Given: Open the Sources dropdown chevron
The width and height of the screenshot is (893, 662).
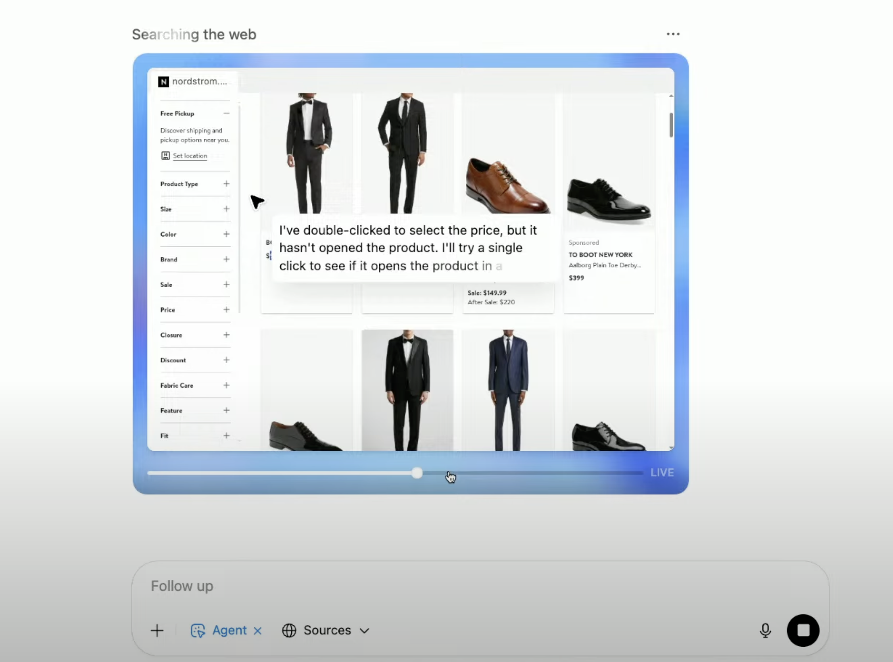Looking at the screenshot, I should point(364,631).
